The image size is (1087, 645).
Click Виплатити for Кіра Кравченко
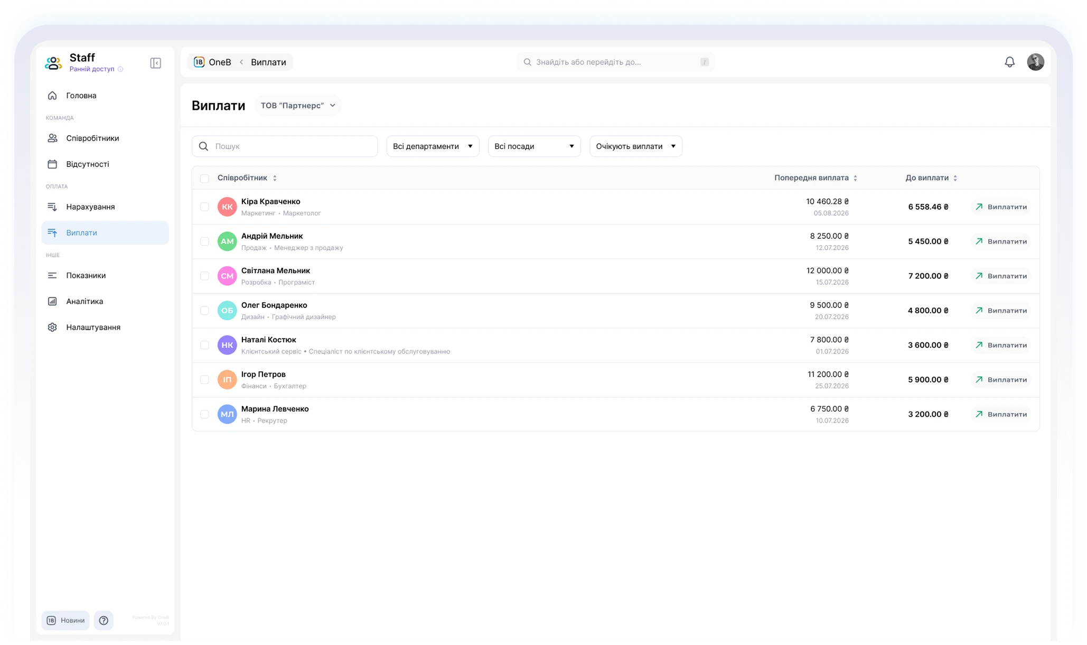click(1001, 207)
